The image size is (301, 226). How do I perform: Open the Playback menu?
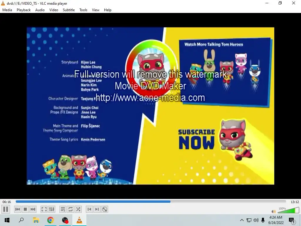click(x=24, y=10)
